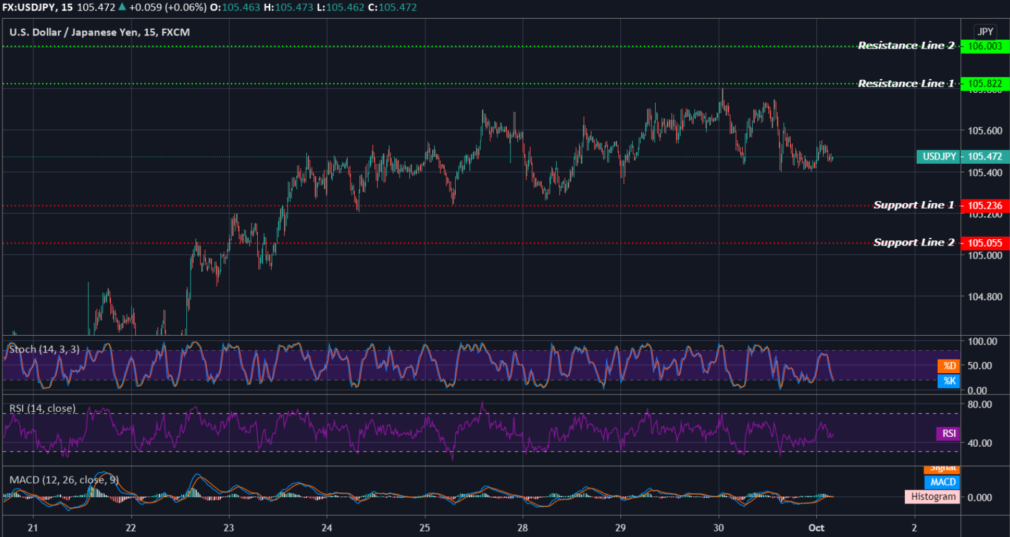
Task: Click the 100.00 stochastic scale label
Action: tap(983, 341)
